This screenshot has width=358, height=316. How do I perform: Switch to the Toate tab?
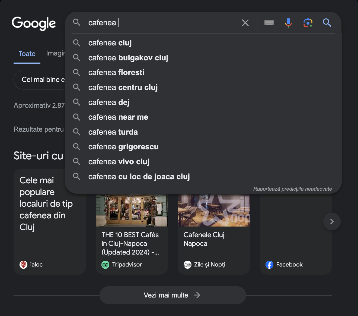pyautogui.click(x=27, y=54)
